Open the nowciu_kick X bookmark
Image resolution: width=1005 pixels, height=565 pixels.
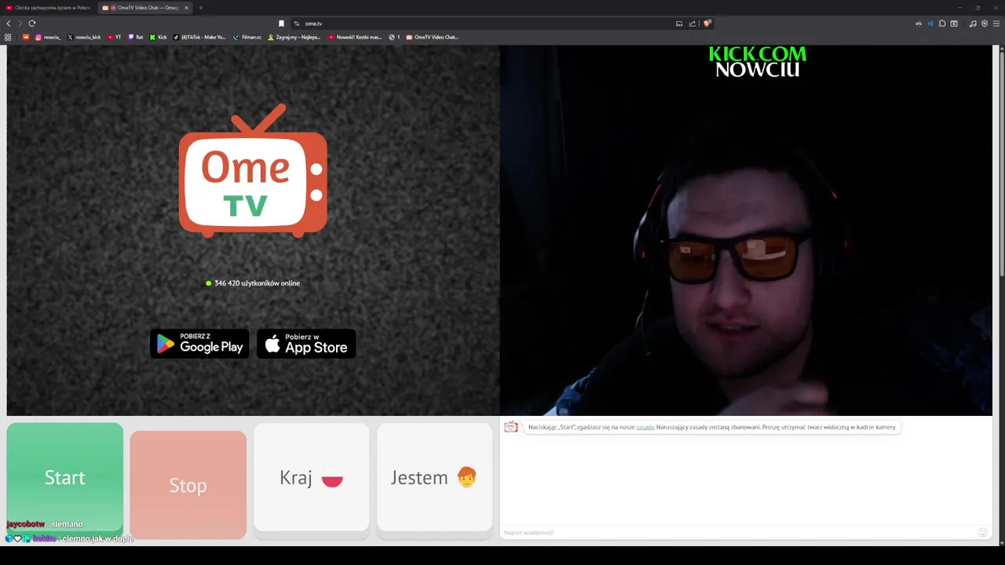[84, 37]
